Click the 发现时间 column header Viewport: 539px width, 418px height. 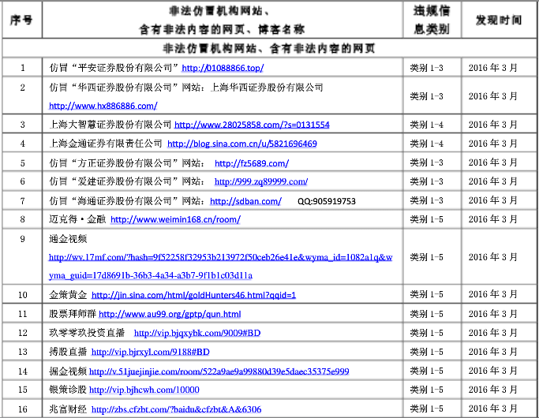[498, 20]
